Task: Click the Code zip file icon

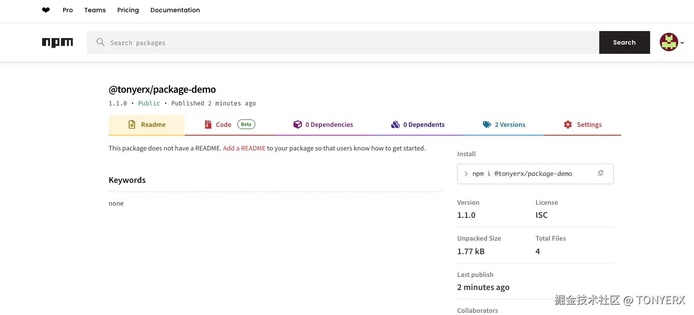Action: tap(208, 125)
